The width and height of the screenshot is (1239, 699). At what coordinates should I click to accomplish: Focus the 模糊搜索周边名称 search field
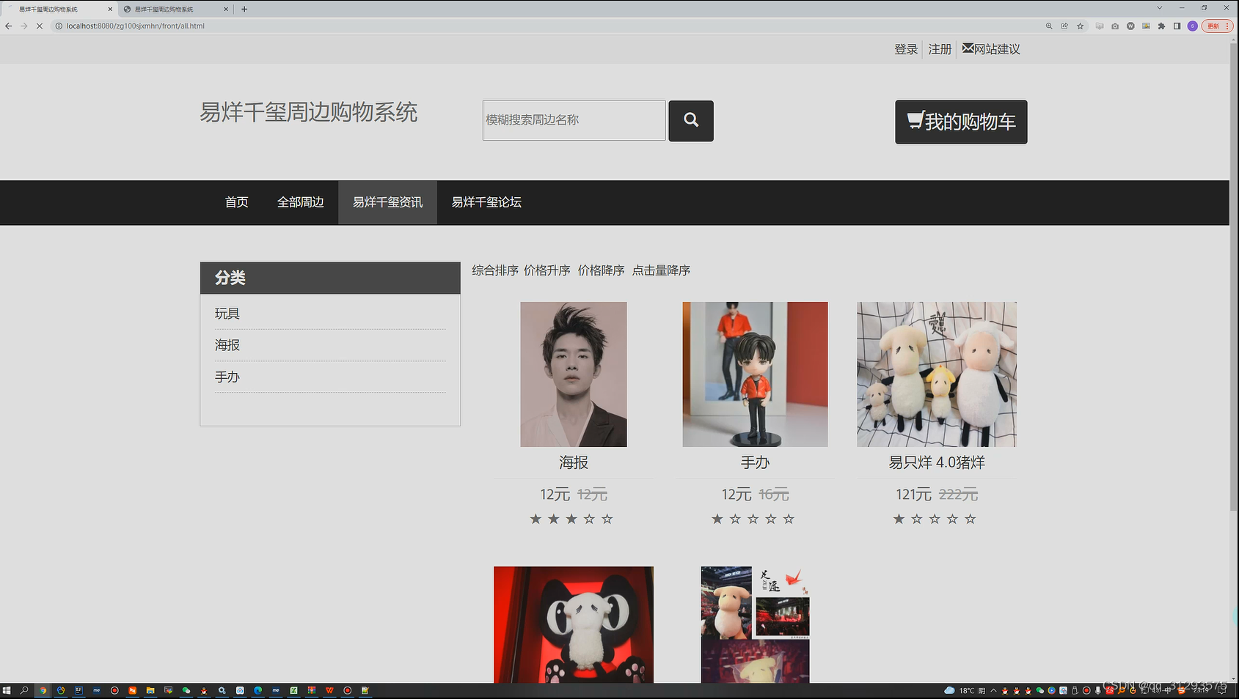click(x=574, y=120)
